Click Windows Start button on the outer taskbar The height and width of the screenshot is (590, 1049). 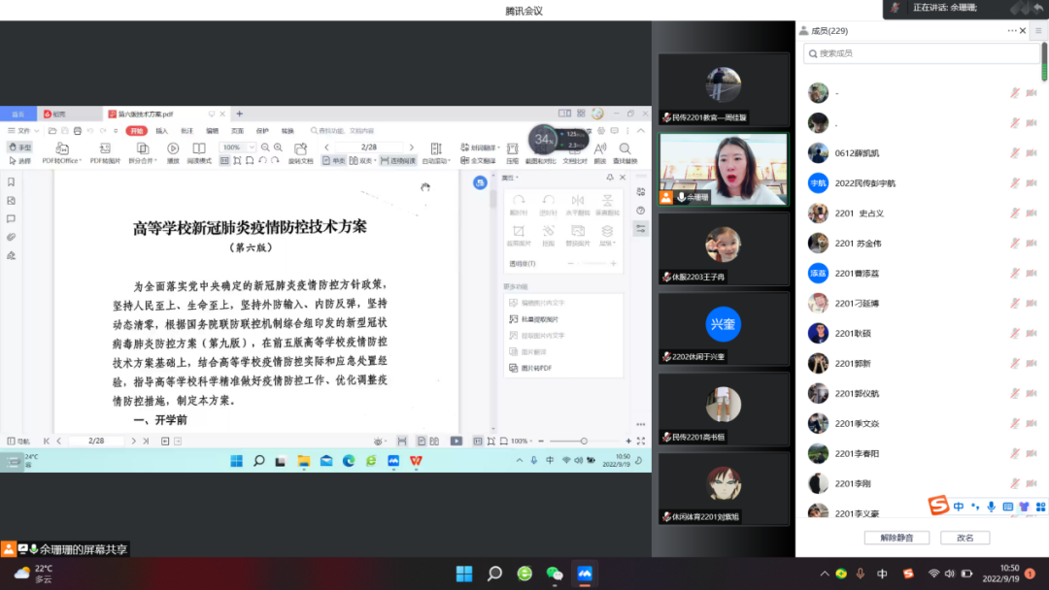click(464, 574)
